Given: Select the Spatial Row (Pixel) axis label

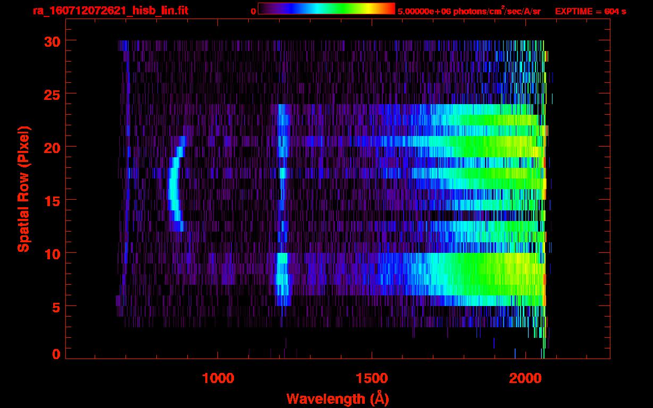Looking at the screenshot, I should tap(23, 189).
